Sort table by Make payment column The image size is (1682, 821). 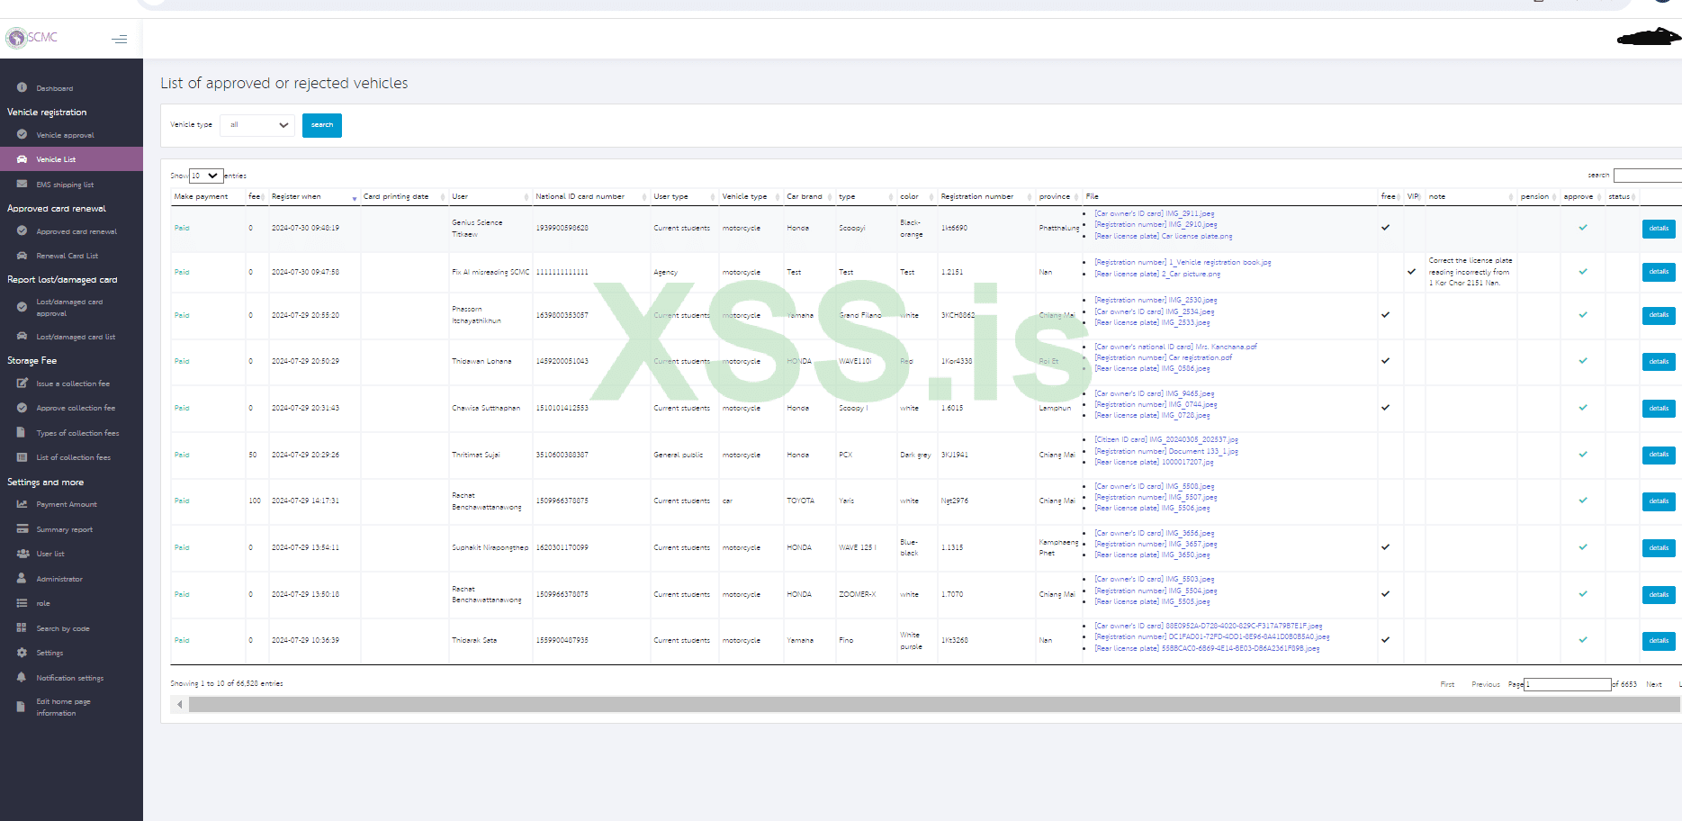click(x=208, y=196)
